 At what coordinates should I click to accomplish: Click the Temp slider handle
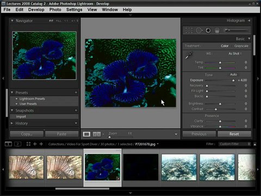[x=220, y=63]
